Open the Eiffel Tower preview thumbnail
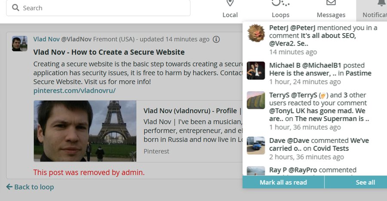This screenshot has height=201, width=387. point(85,131)
